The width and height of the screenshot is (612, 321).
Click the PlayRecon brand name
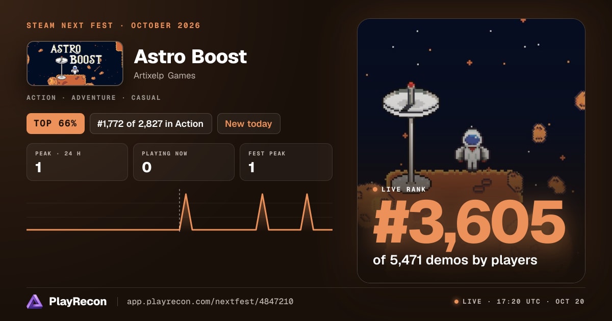78,302
